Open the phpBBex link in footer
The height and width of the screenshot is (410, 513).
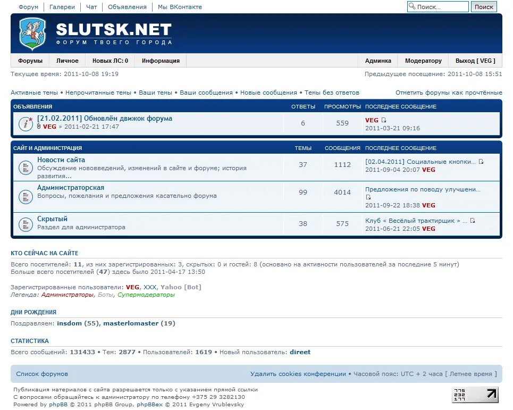point(149,405)
